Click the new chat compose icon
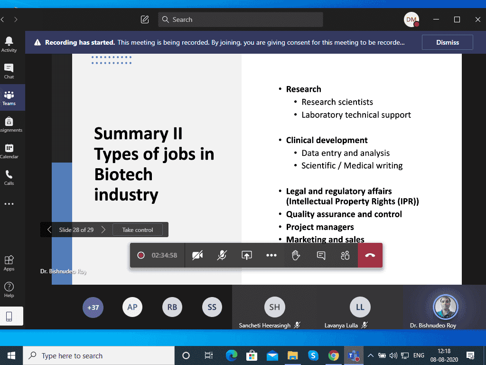This screenshot has height=365, width=486. 145,19
